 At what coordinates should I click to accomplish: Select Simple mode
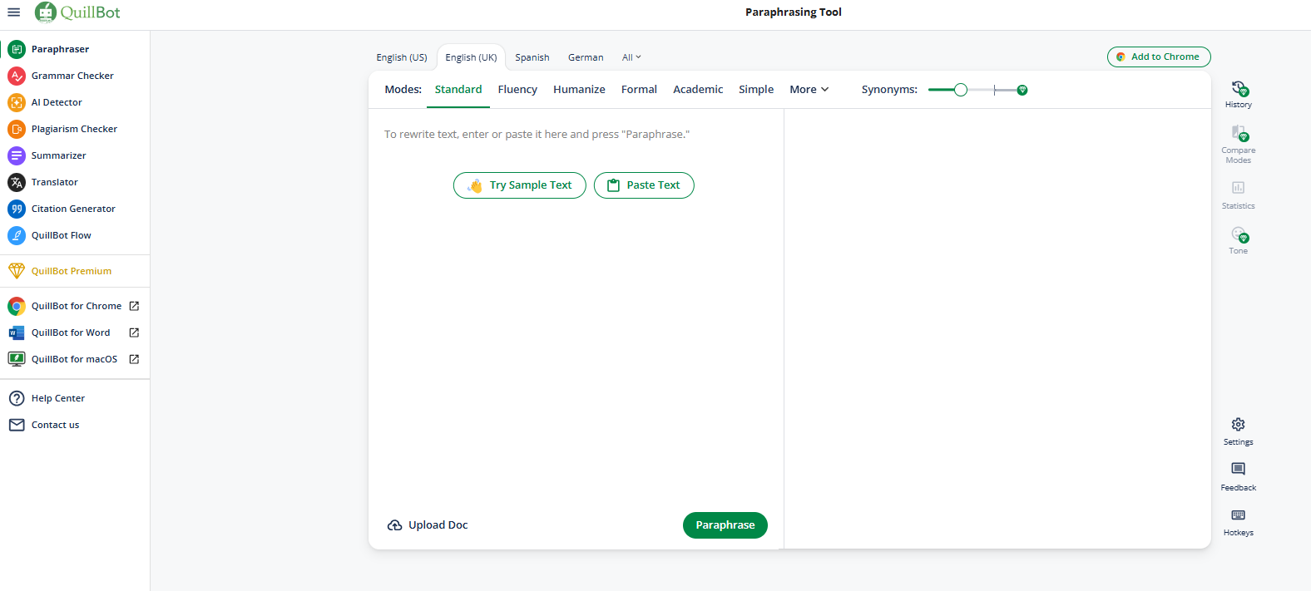[x=756, y=90]
